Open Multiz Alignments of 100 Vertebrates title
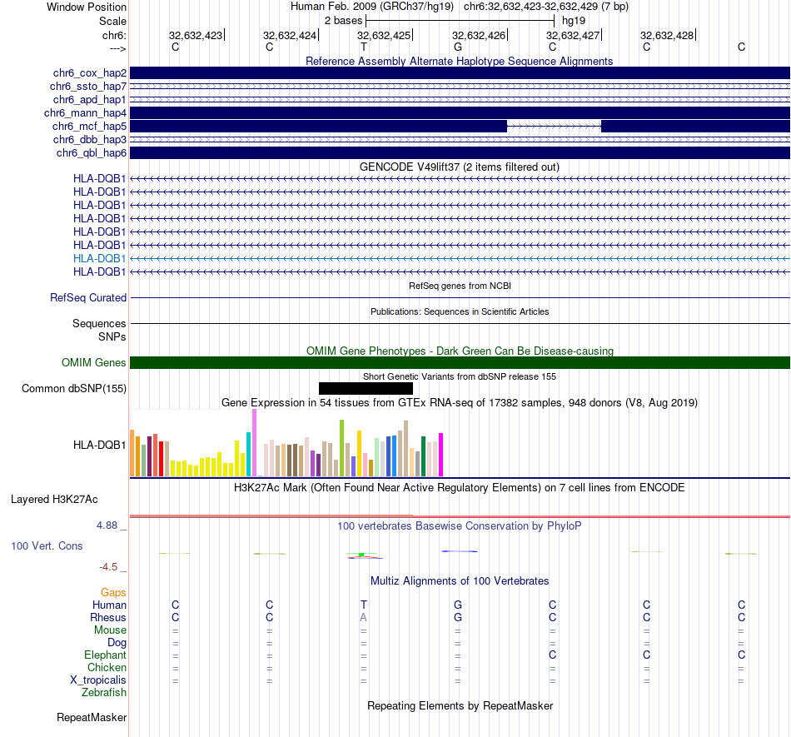This screenshot has width=791, height=737. (460, 580)
